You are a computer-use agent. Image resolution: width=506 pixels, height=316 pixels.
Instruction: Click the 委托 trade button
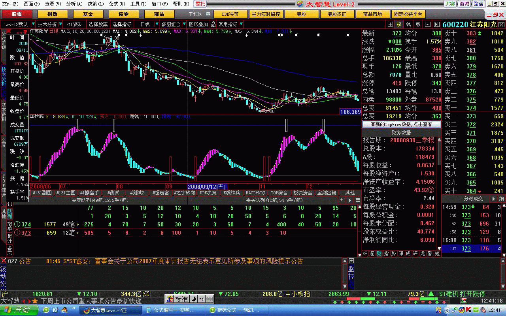click(201, 4)
